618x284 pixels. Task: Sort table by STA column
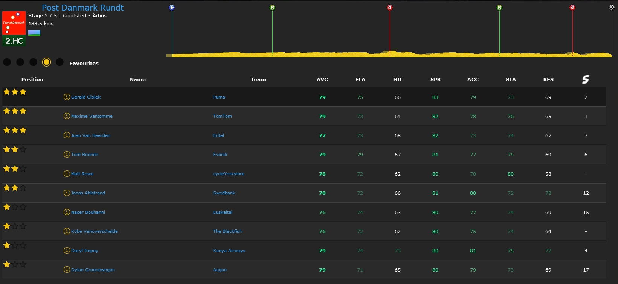(511, 79)
